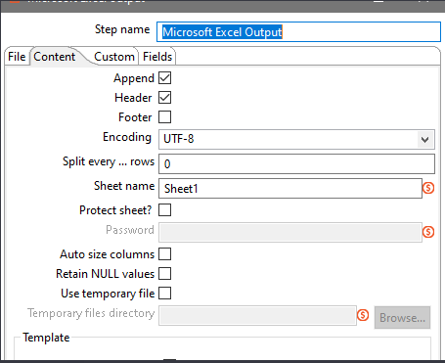Enable Auto size columns checkbox
Image resolution: width=445 pixels, height=363 pixels.
164,254
